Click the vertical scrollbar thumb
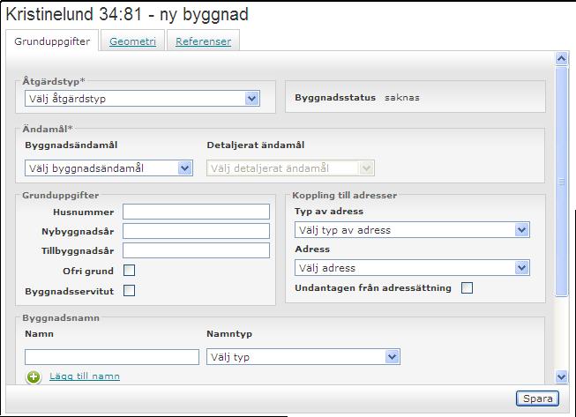The height and width of the screenshot is (417, 576). (x=561, y=181)
